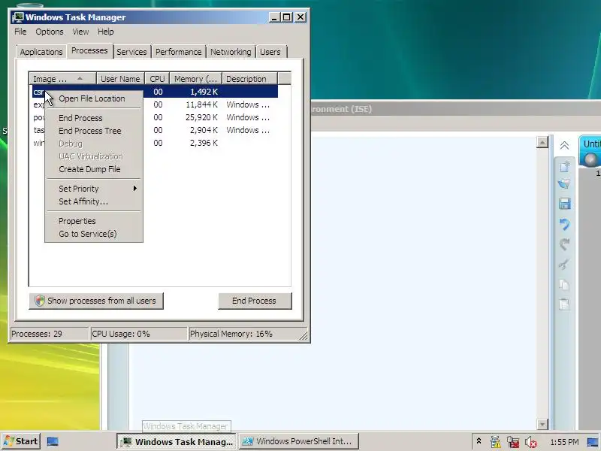Click the Untitled script tab in ISE
Image resolution: width=601 pixels, height=451 pixels.
click(590, 152)
